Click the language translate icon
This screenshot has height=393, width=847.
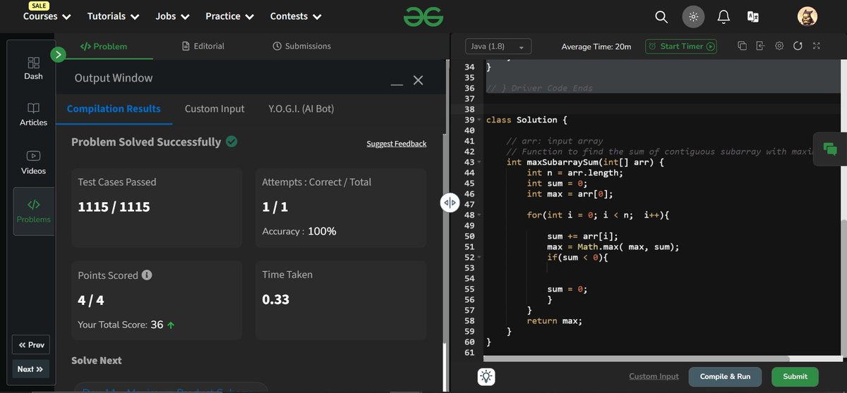coord(753,16)
